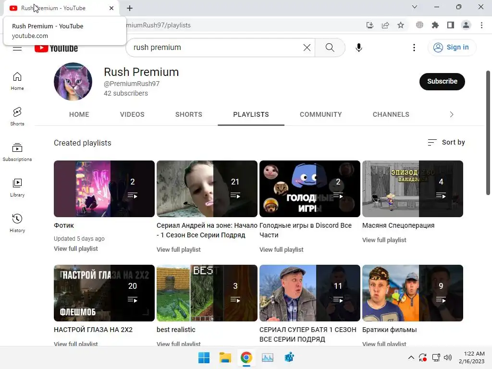This screenshot has width=492, height=369.
Task: Show hidden tray icons chevron
Action: [x=411, y=357]
